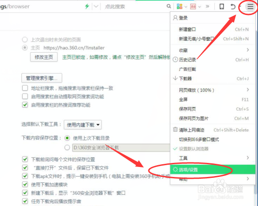Toggle 直接打开文件后保留已下载文件 checkbox
The image size is (258, 206).
click(x=25, y=167)
